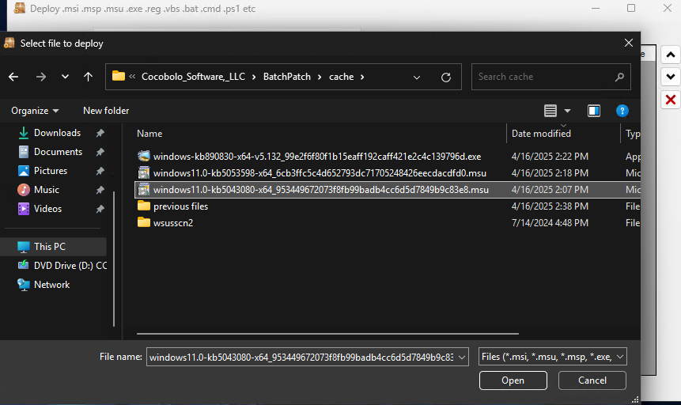This screenshot has width=681, height=405.
Task: Open Videos in the sidebar
Action: point(47,209)
